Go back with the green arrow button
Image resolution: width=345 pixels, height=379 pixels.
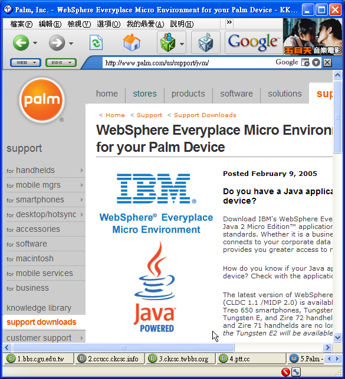point(21,43)
